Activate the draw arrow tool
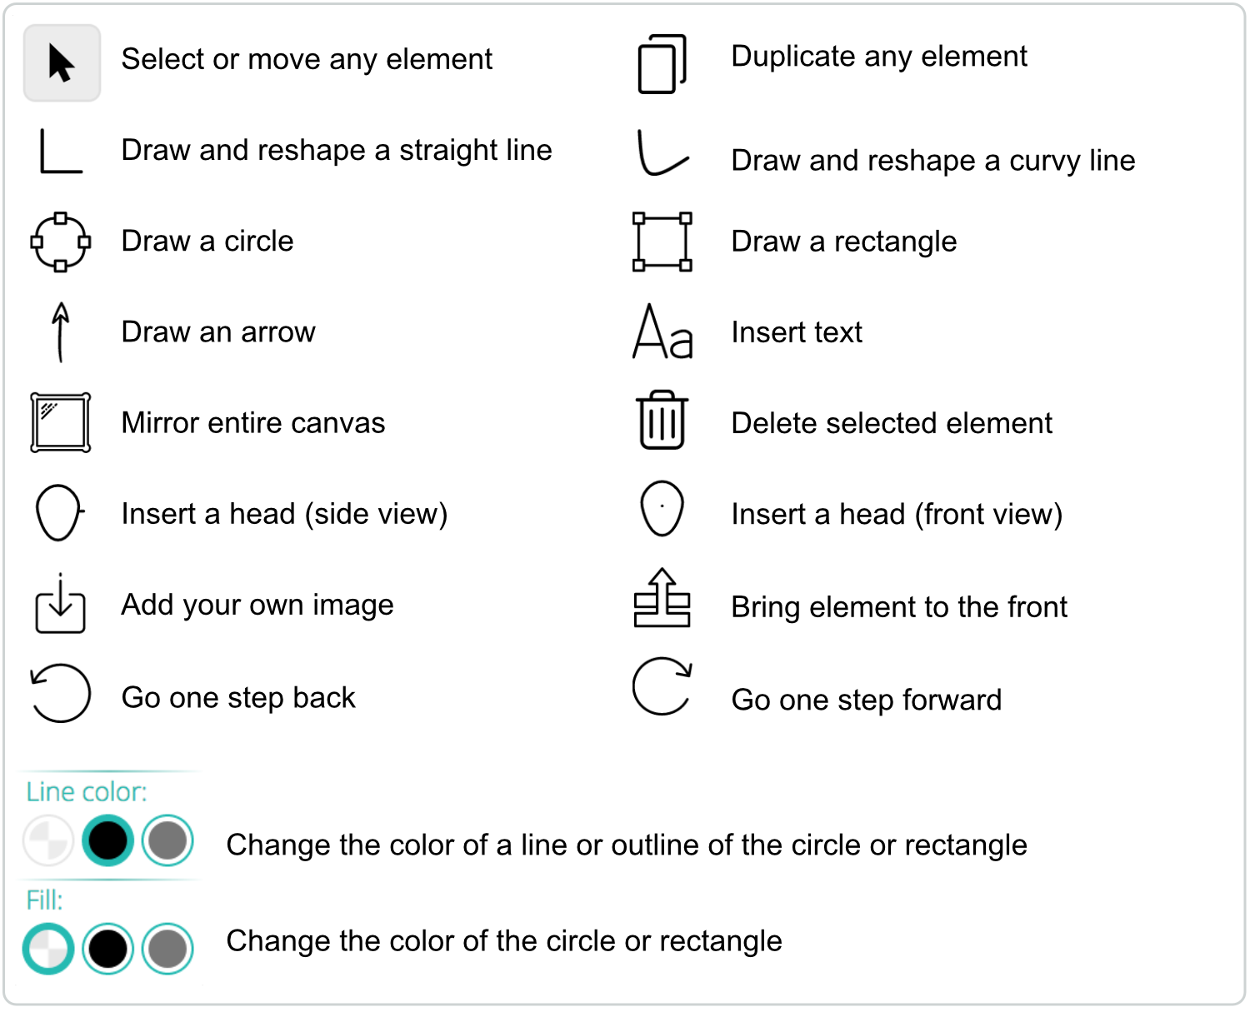The height and width of the screenshot is (1012, 1250). 60,332
